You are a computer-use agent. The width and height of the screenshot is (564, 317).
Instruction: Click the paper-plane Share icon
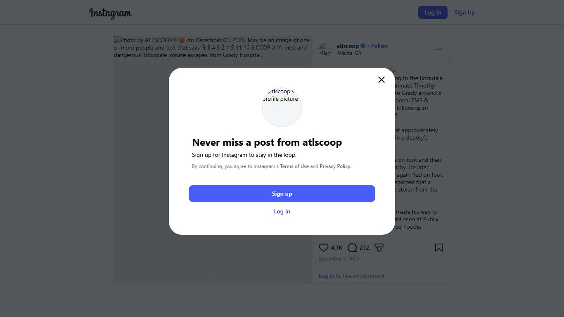[x=379, y=248]
